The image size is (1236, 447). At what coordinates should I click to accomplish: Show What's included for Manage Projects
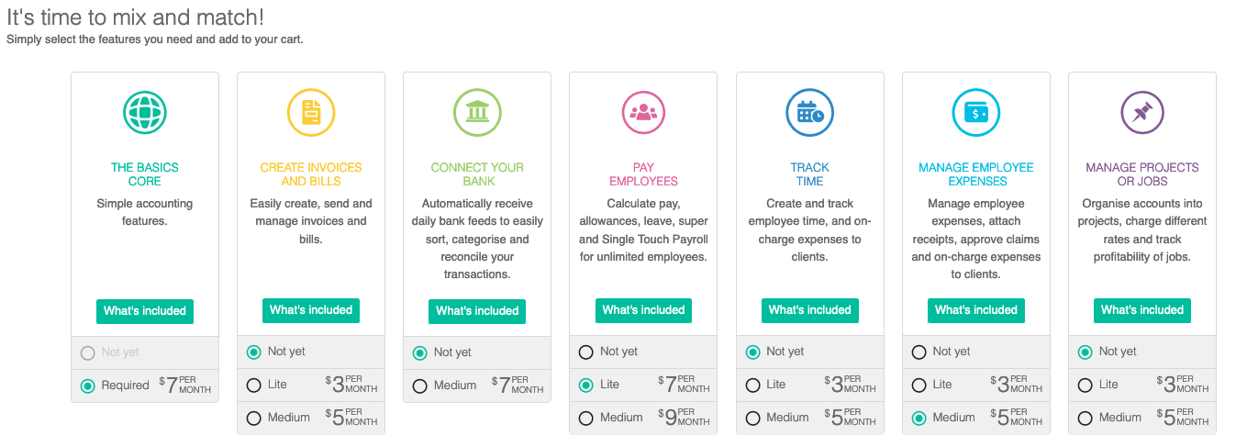pos(1142,310)
